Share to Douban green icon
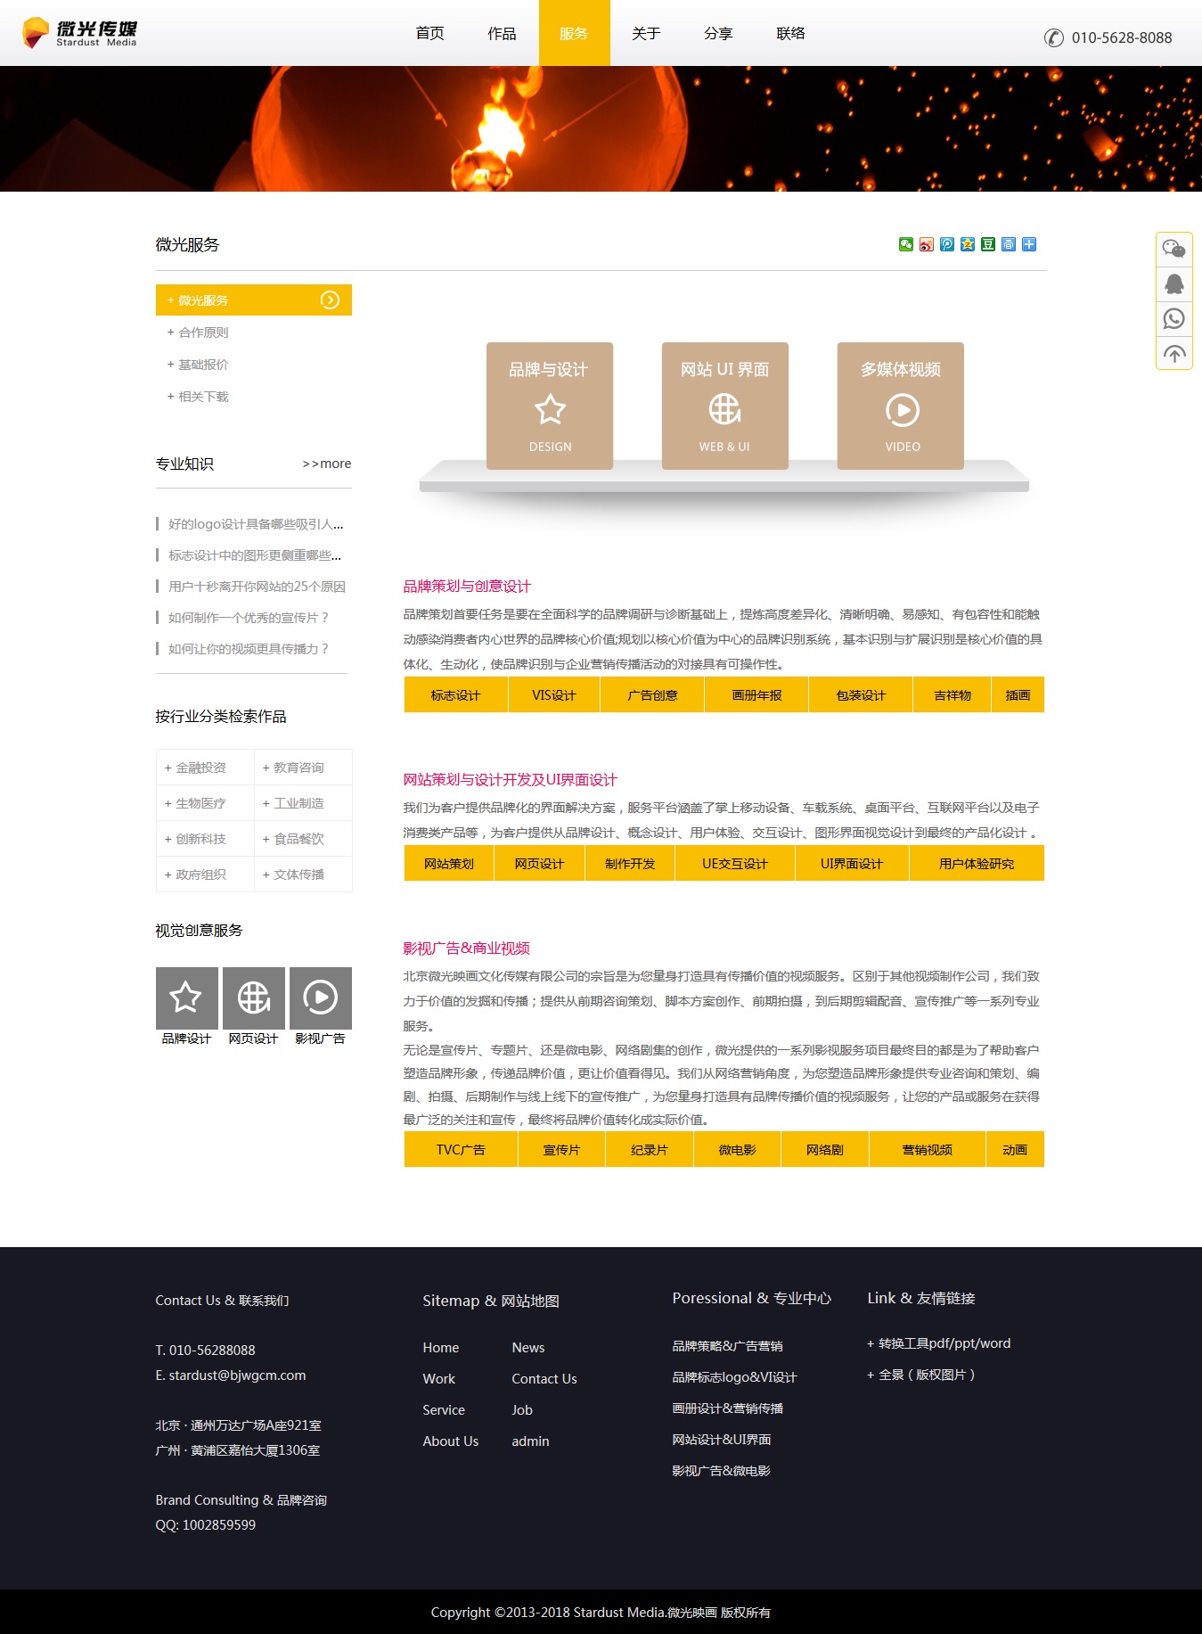 (x=987, y=244)
